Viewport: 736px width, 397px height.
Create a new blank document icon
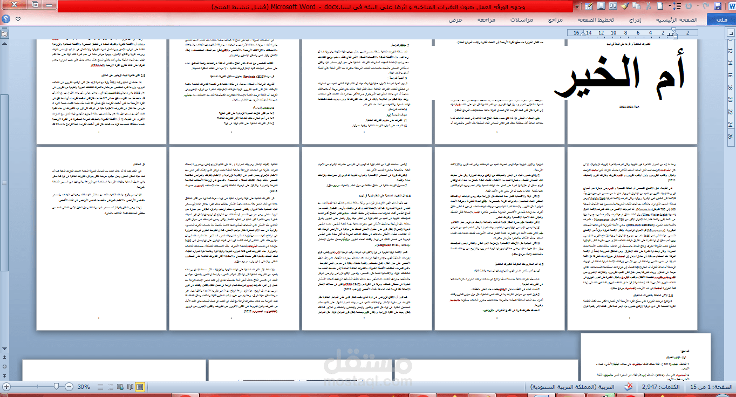[660, 6]
